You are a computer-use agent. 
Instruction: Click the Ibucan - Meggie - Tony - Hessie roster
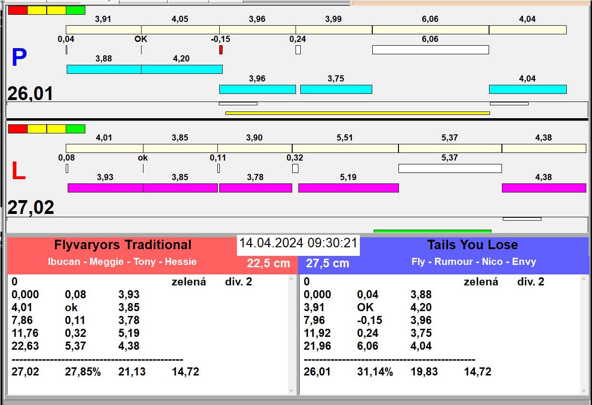(x=122, y=262)
